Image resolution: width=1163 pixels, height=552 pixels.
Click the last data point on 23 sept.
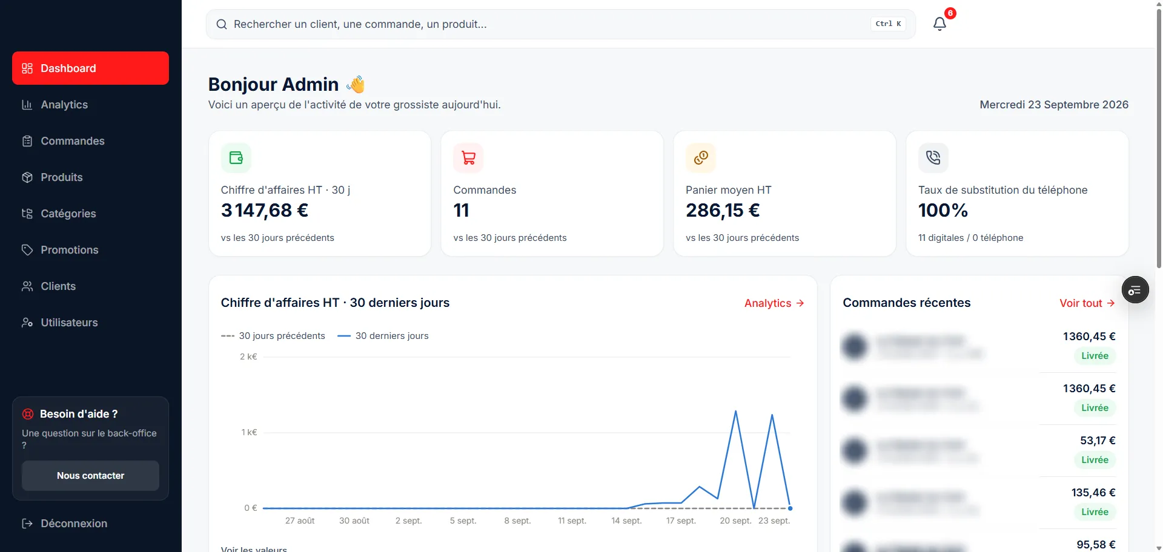(790, 508)
